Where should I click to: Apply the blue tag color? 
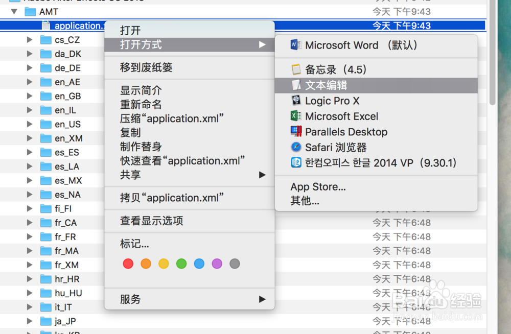click(x=199, y=264)
